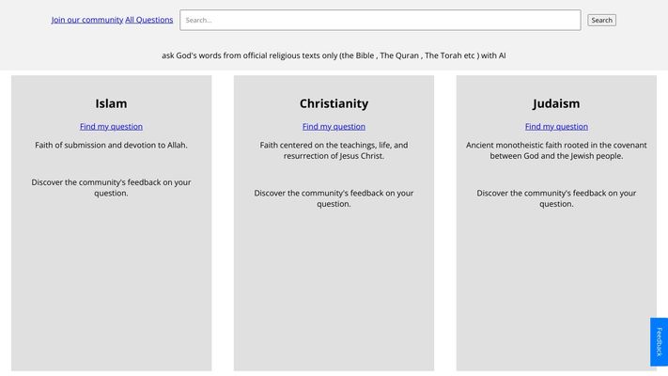Image resolution: width=668 pixels, height=376 pixels.
Task: Click the 'Ancient monotheistic faith' description
Action: pos(556,150)
